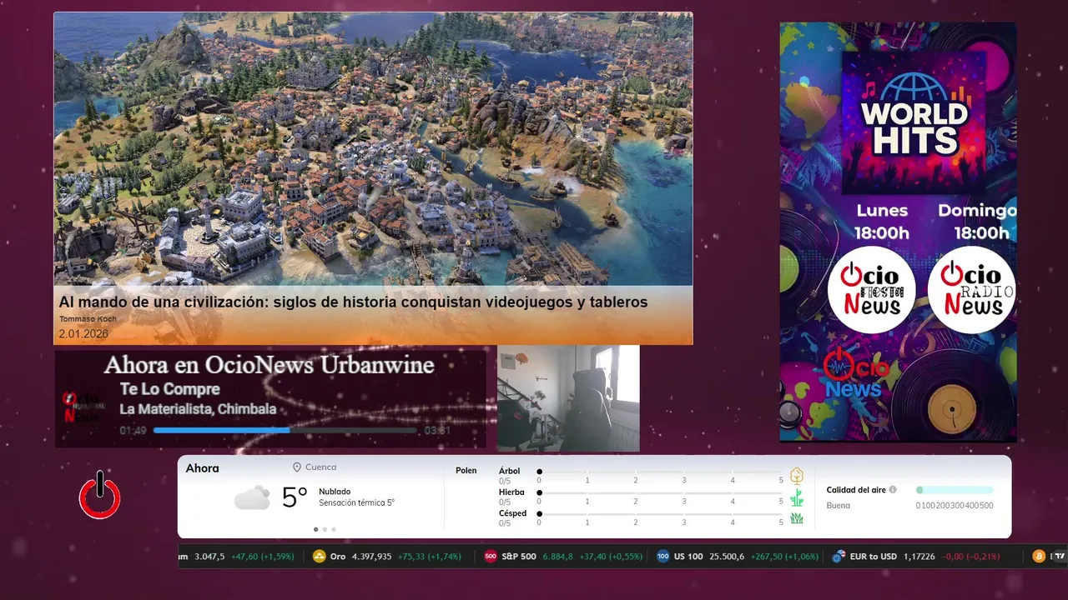The image size is (1068, 600).
Task: Click the Bitcoin ticker icon
Action: pyautogui.click(x=1039, y=557)
